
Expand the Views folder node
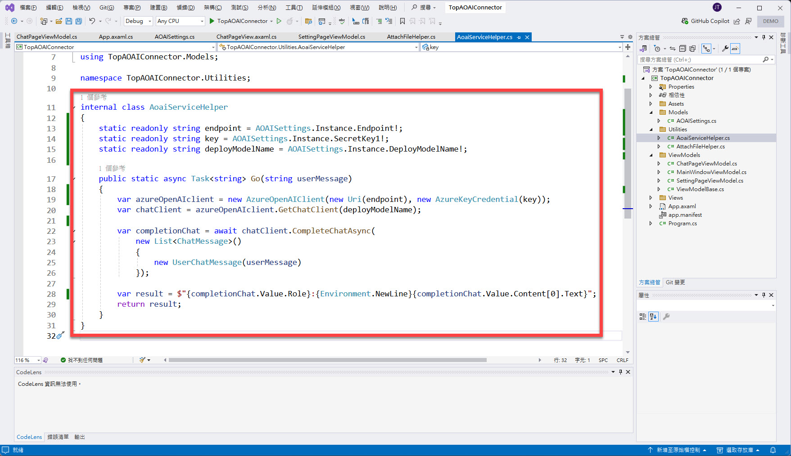(651, 198)
